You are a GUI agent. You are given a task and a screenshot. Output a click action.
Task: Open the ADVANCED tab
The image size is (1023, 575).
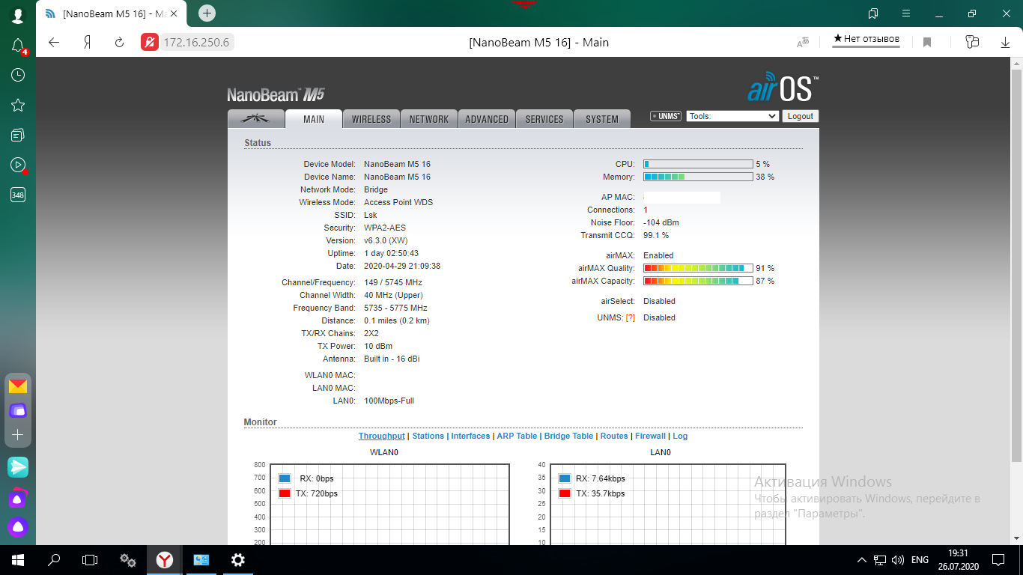487,119
